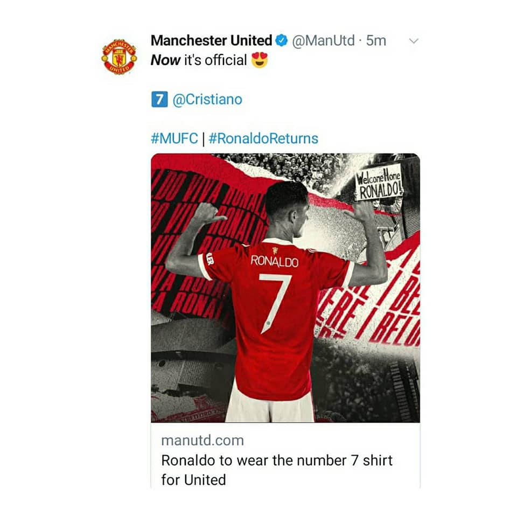Click the Now it's official tweet text

tap(199, 60)
